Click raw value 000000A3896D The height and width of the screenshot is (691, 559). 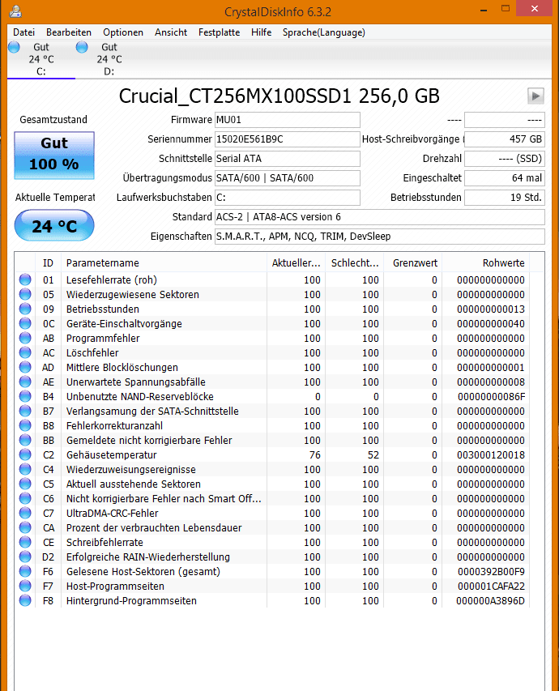(x=491, y=600)
